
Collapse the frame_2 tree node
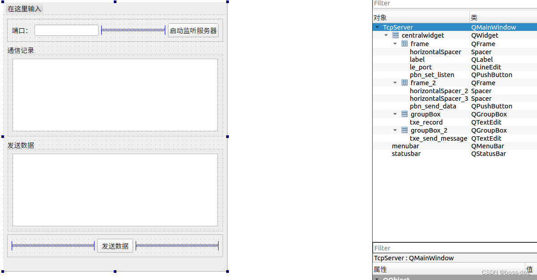click(x=395, y=82)
